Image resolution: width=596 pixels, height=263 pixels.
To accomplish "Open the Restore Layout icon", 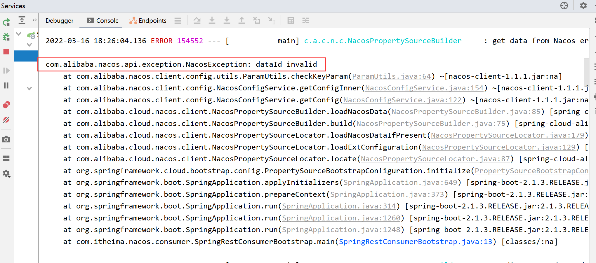I will click(6, 158).
